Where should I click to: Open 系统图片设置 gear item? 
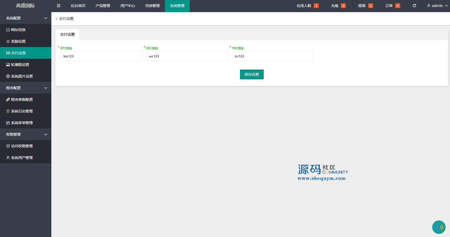[x=22, y=76]
